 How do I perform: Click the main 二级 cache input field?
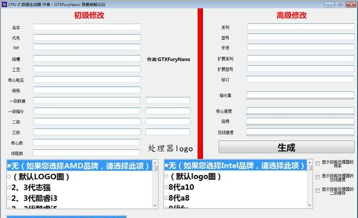coord(87,121)
